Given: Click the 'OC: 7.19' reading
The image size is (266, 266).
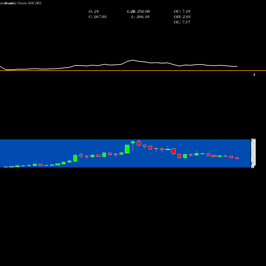Looking at the screenshot, I should 182,11.
